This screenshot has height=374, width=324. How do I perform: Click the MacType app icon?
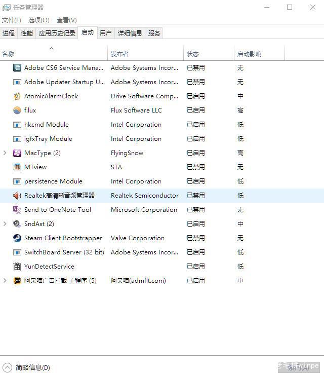coord(17,153)
